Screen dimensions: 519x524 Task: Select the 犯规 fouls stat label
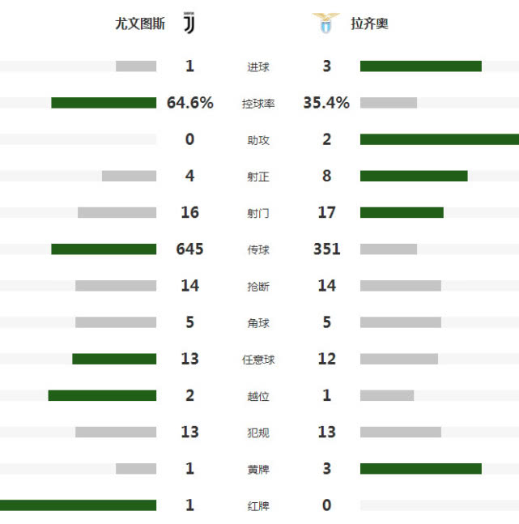[258, 432]
